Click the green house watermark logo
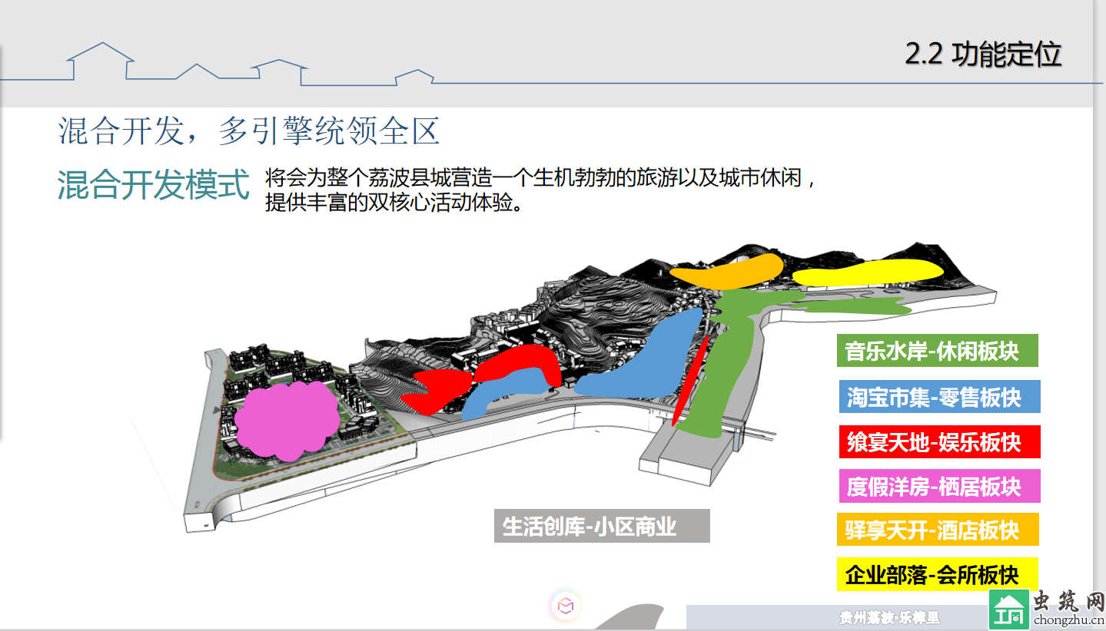 1008,611
